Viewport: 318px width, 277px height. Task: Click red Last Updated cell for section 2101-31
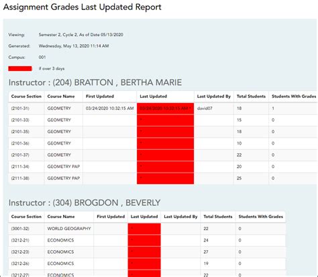pyautogui.click(x=165, y=108)
